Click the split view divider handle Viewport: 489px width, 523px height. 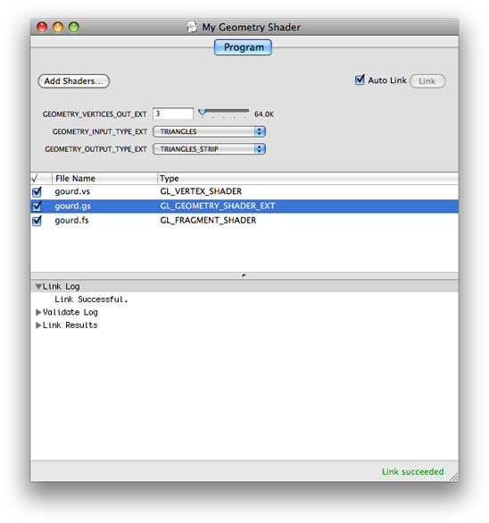[244, 276]
